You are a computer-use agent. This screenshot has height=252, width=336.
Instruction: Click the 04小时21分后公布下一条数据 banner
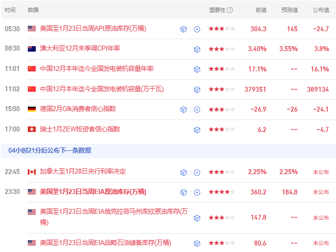[x=168, y=151]
